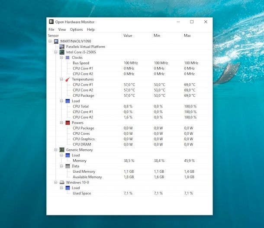
Task: Close the Open Hardware Monitor window
Action: click(x=206, y=22)
